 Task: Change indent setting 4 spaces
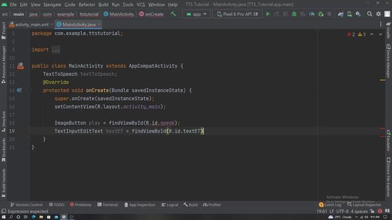(x=359, y=211)
